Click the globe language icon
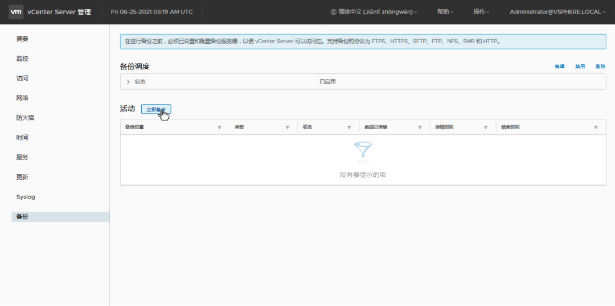Screen dimensions: 615x306 (333, 12)
